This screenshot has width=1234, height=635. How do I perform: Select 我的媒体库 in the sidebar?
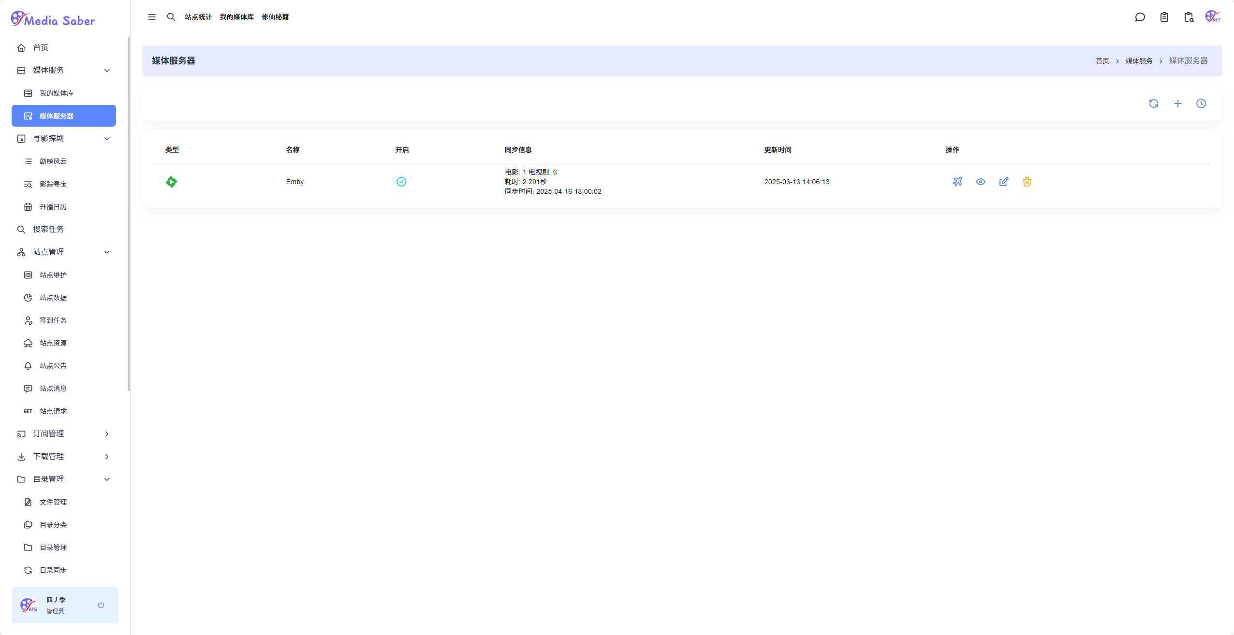[x=57, y=93]
